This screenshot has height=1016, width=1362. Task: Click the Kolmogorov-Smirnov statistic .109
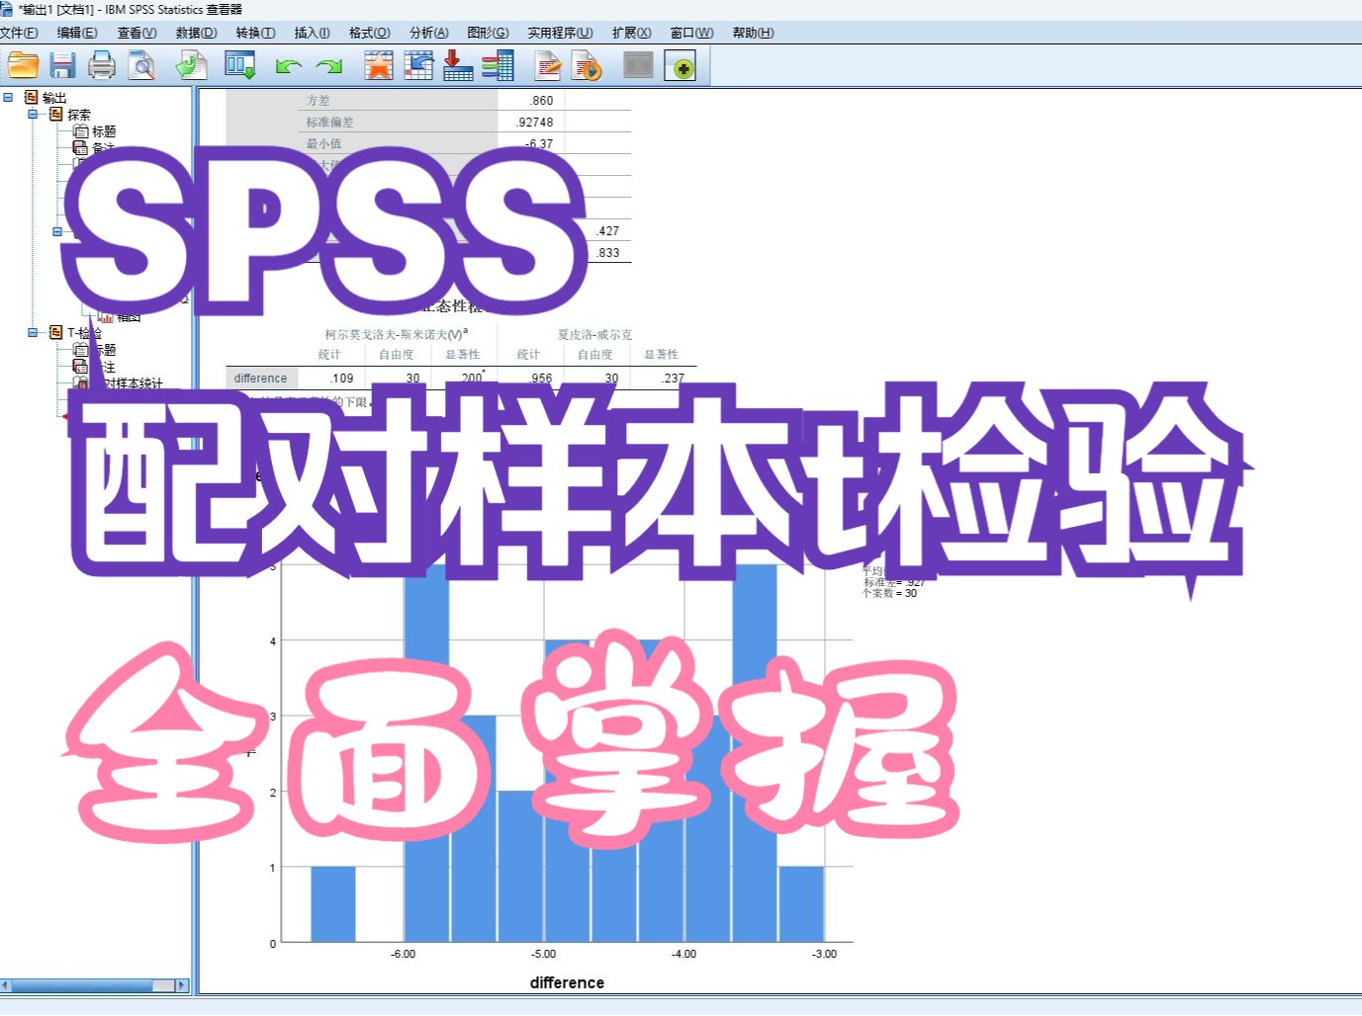(x=342, y=379)
